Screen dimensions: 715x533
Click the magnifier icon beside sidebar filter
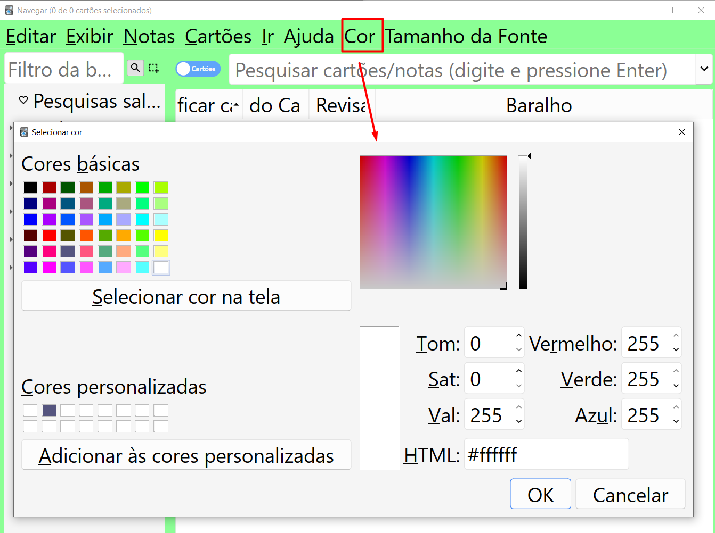[135, 68]
